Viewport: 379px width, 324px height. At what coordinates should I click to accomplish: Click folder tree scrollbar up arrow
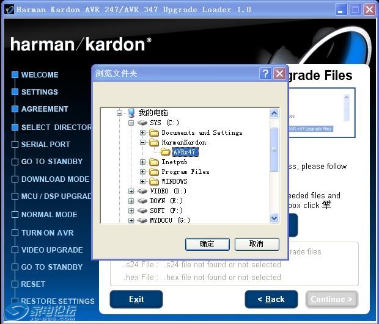tap(274, 113)
